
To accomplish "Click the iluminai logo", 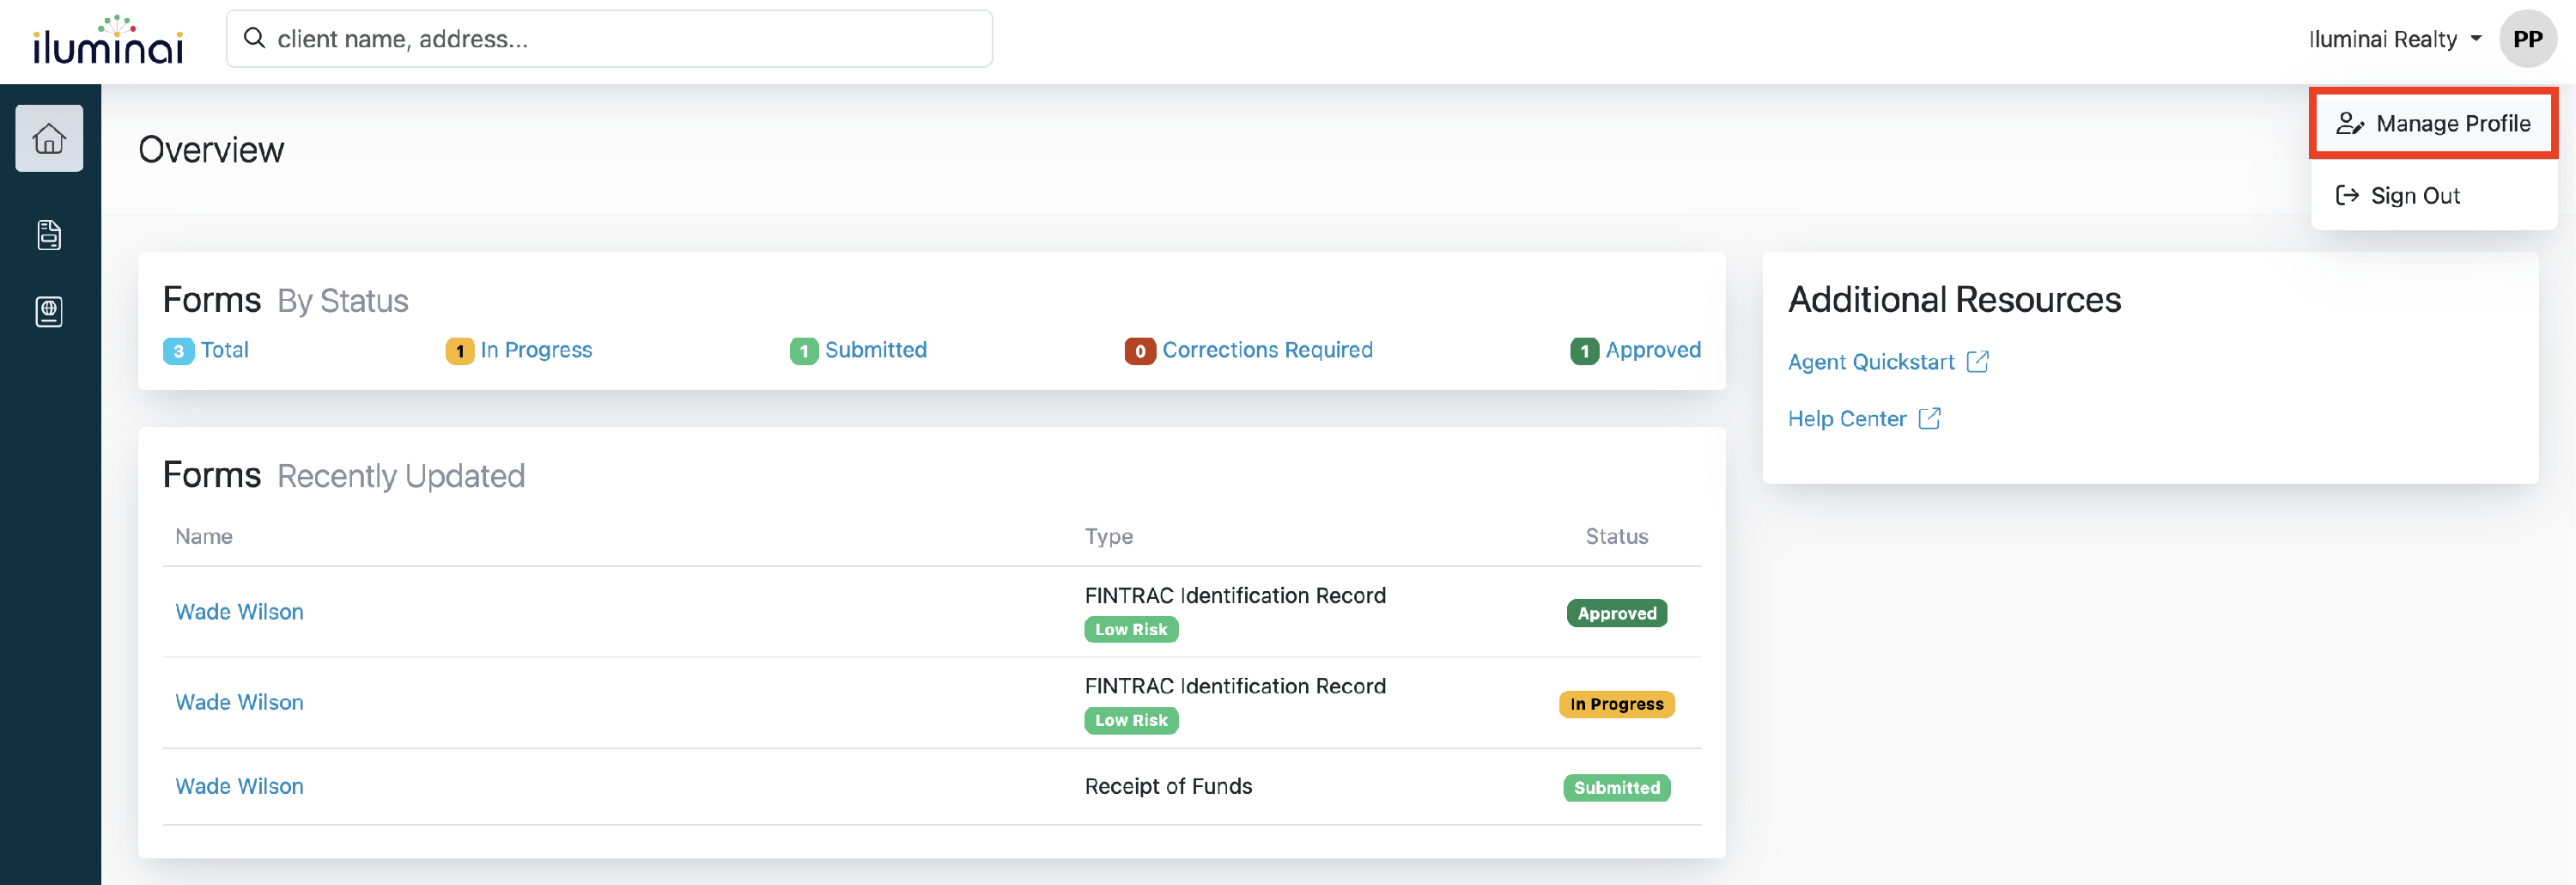I will [108, 41].
